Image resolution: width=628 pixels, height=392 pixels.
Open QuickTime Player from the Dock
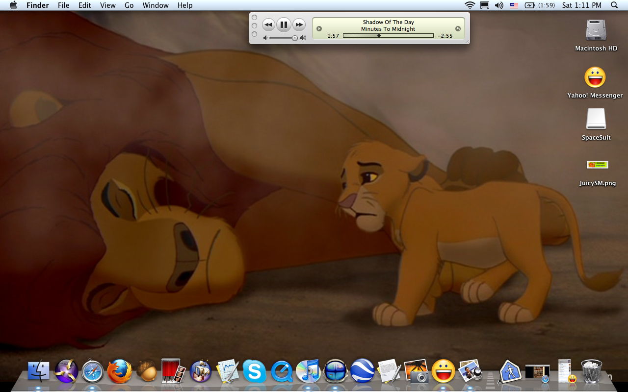click(282, 371)
